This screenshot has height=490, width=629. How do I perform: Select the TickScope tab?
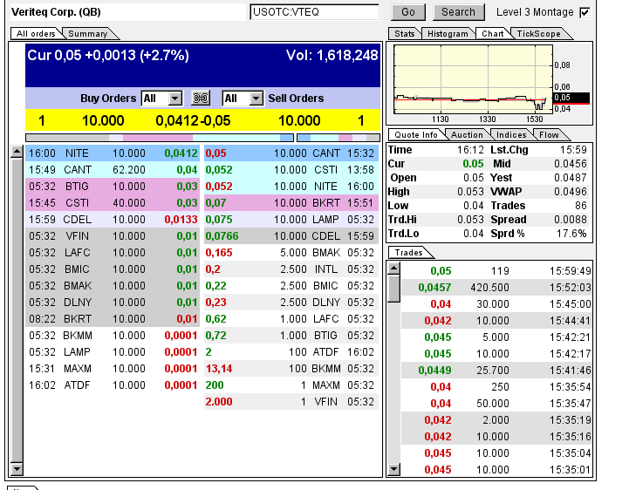tap(537, 34)
